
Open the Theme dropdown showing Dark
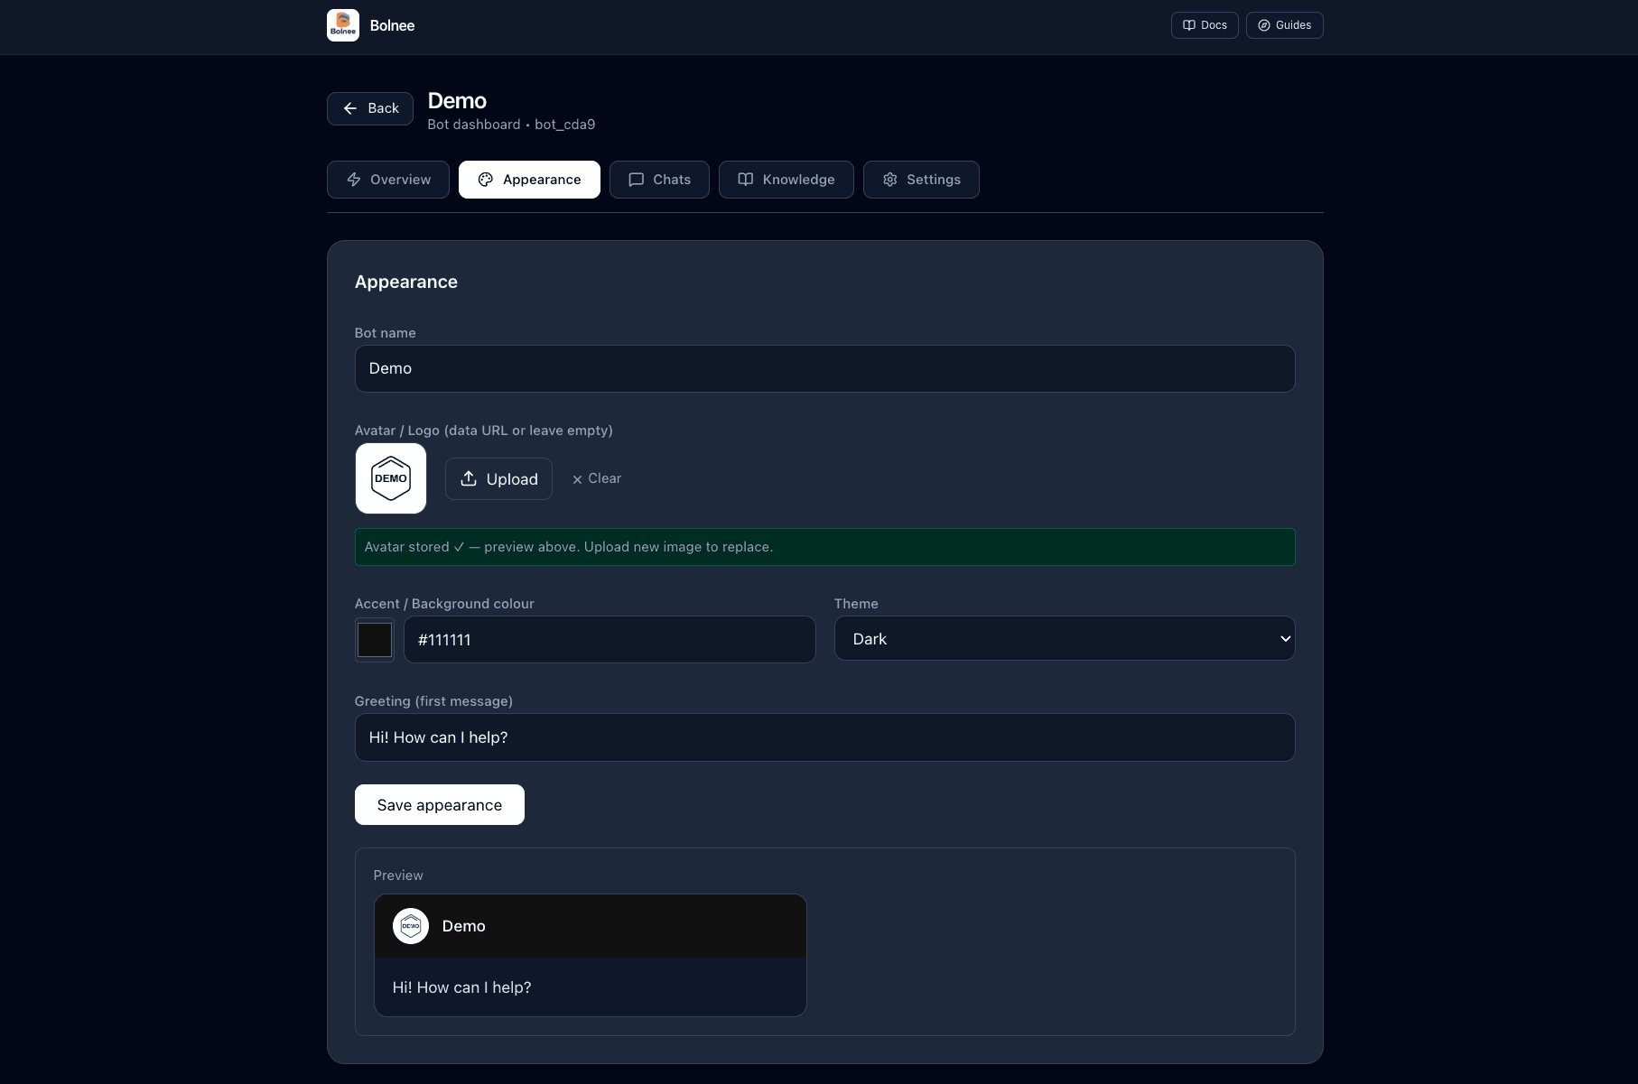pos(1065,639)
